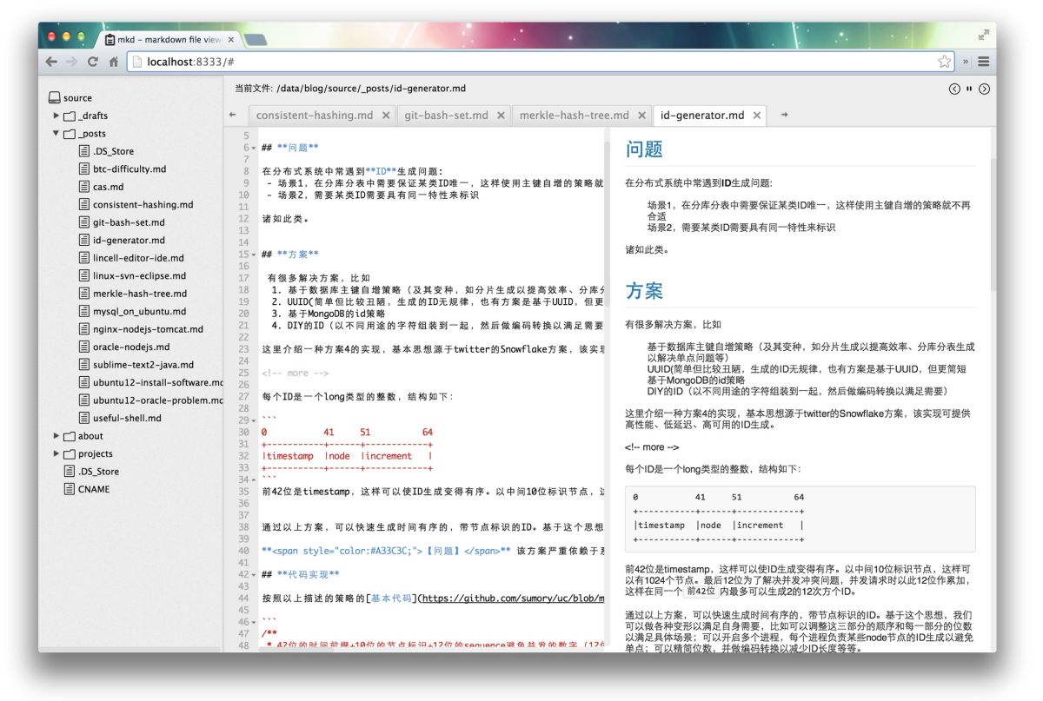Enter fullscreen with the window corner arrows
Image resolution: width=1043 pixels, height=701 pixels.
click(x=984, y=35)
